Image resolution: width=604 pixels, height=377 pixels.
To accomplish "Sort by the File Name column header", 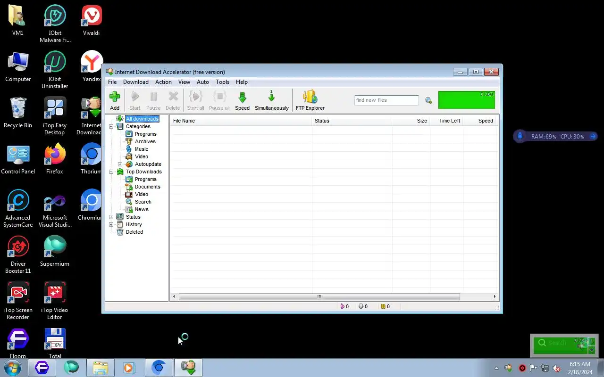I will 241,121.
